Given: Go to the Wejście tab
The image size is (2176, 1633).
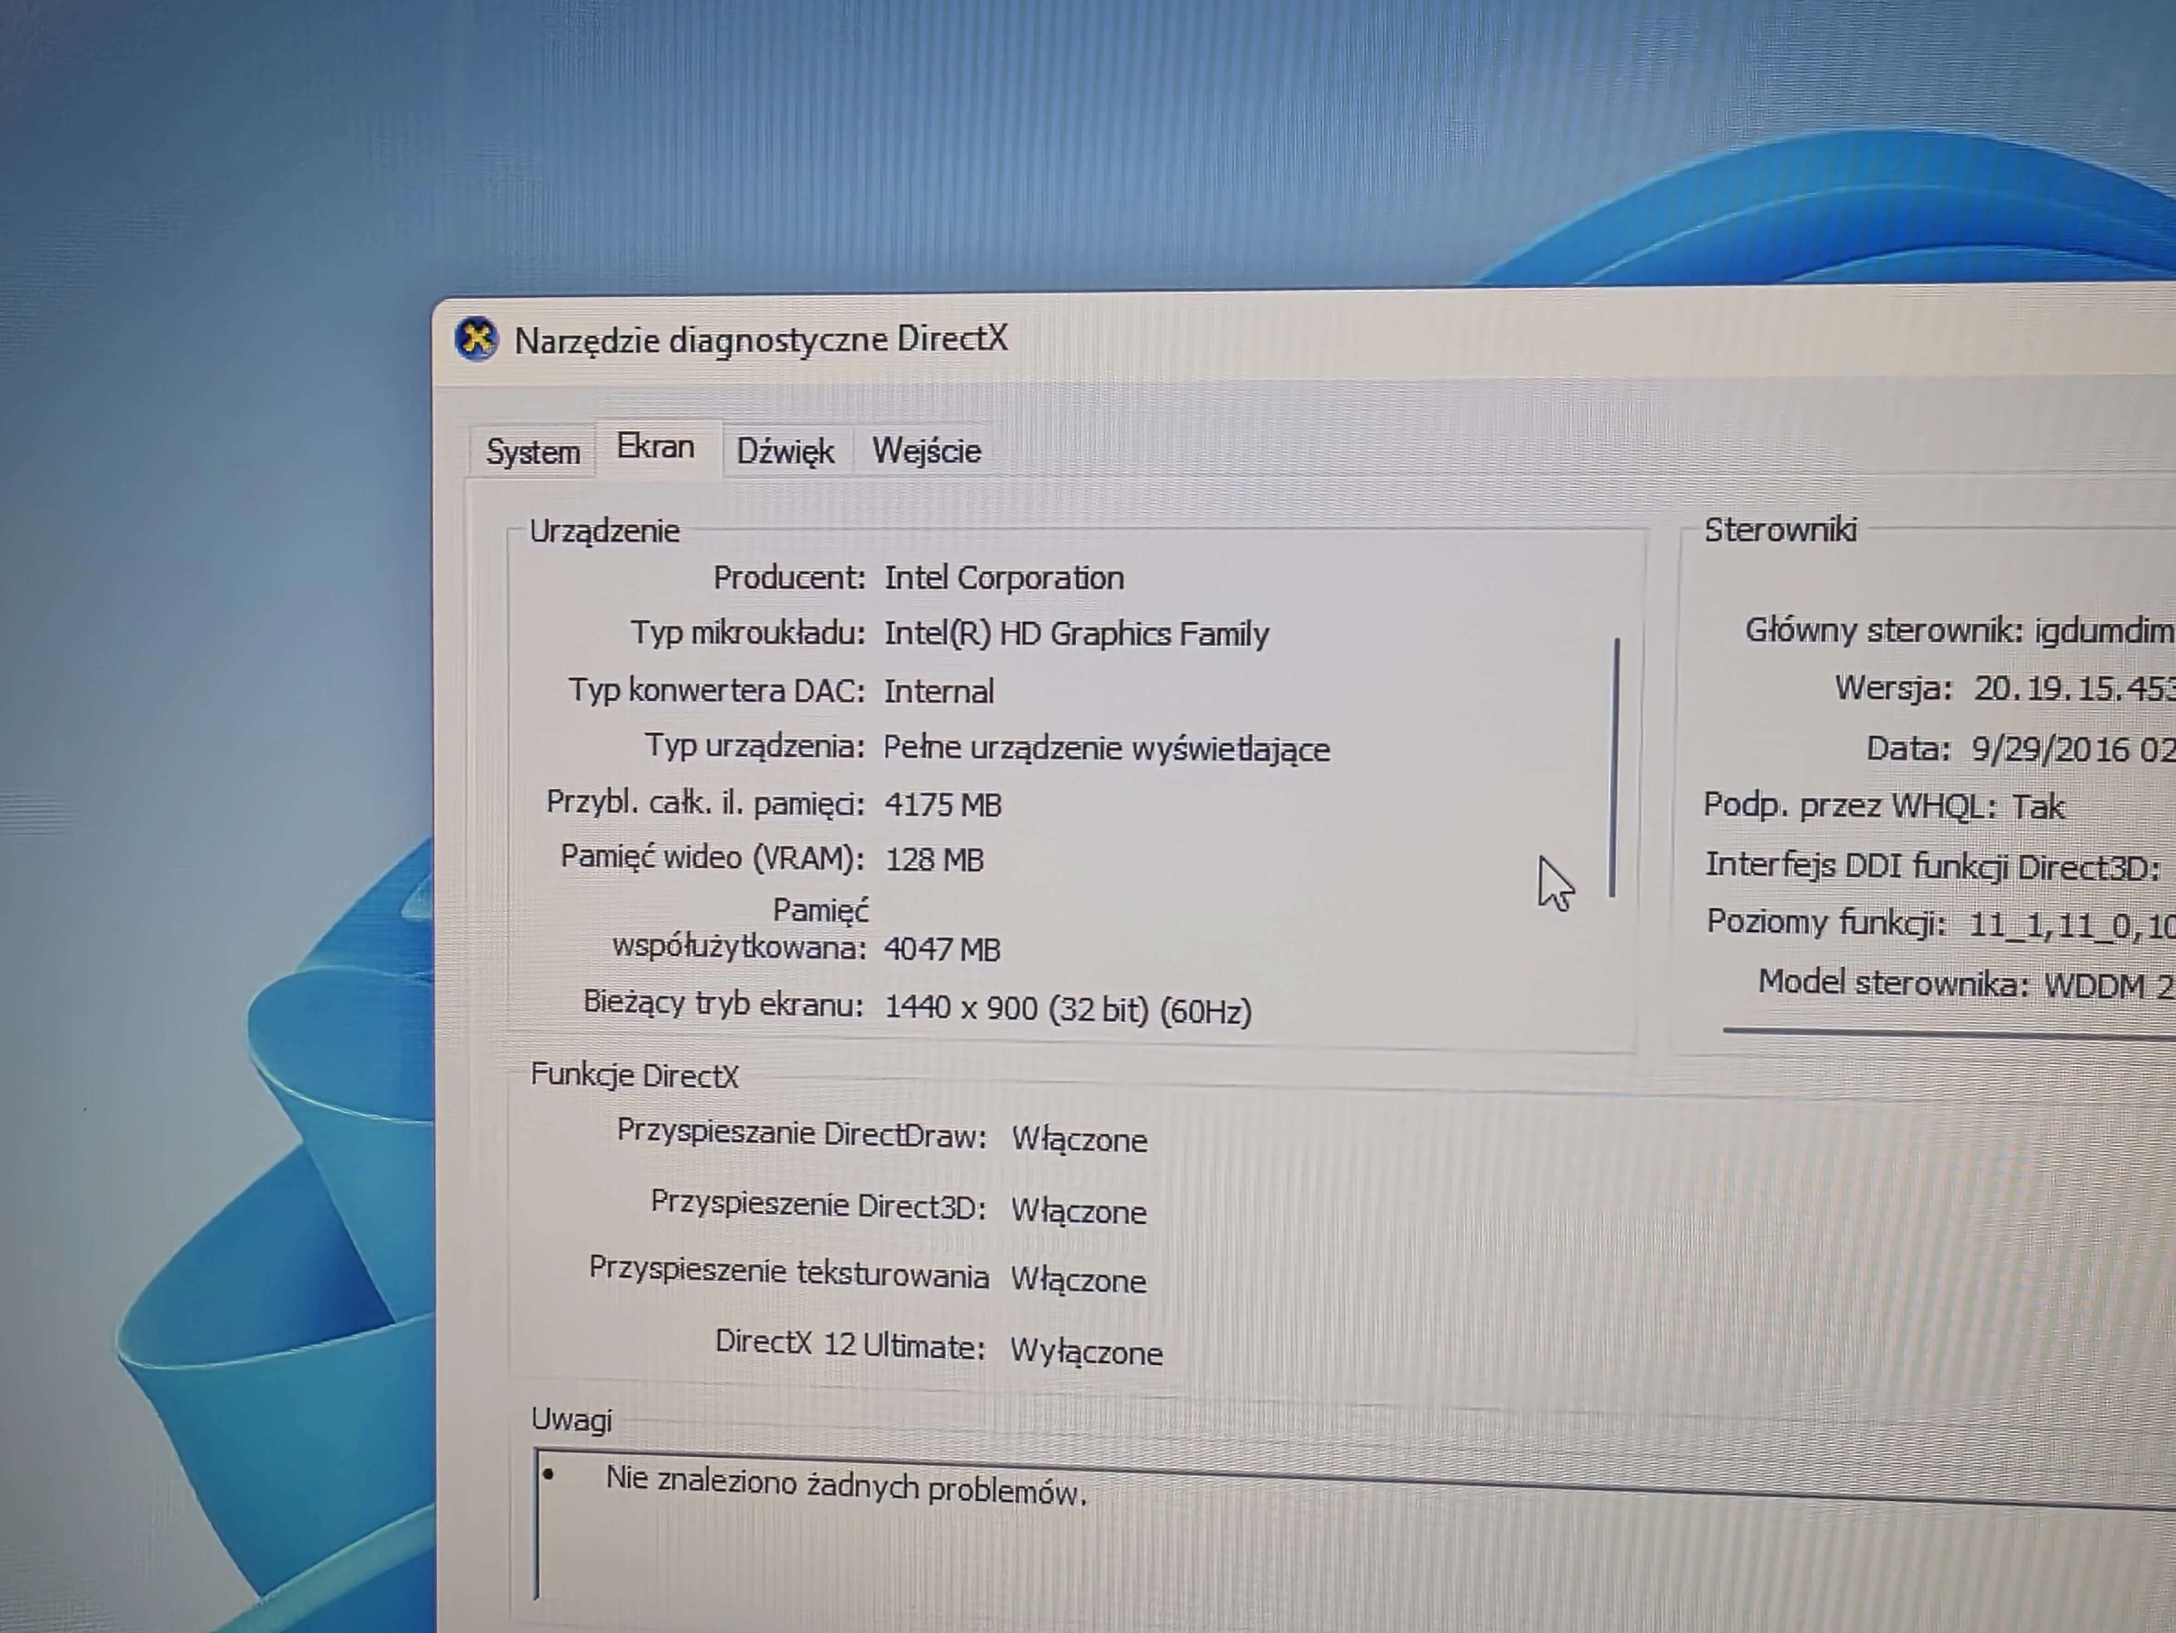Looking at the screenshot, I should tap(927, 451).
